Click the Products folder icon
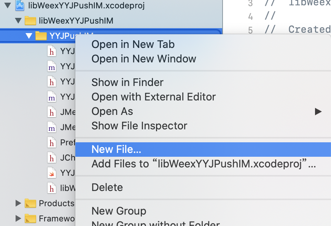The width and height of the screenshot is (331, 226). 30,204
